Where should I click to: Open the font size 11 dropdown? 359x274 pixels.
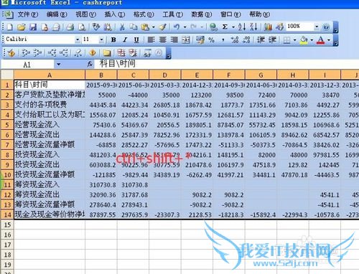pos(101,39)
